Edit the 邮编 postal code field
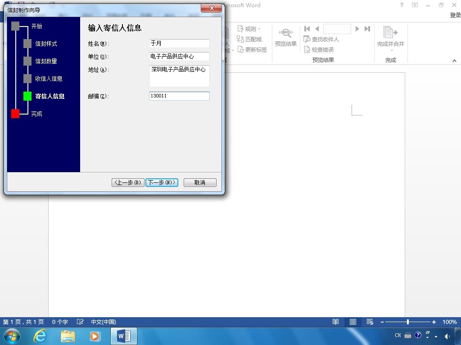 [x=179, y=96]
